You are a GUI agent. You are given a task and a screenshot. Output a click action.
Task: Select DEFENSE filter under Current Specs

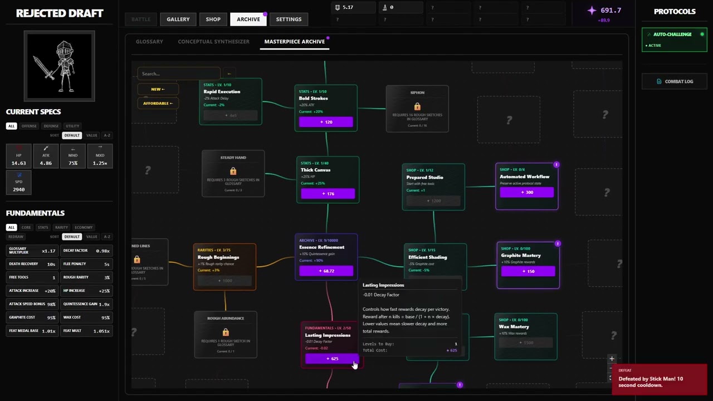click(x=51, y=126)
